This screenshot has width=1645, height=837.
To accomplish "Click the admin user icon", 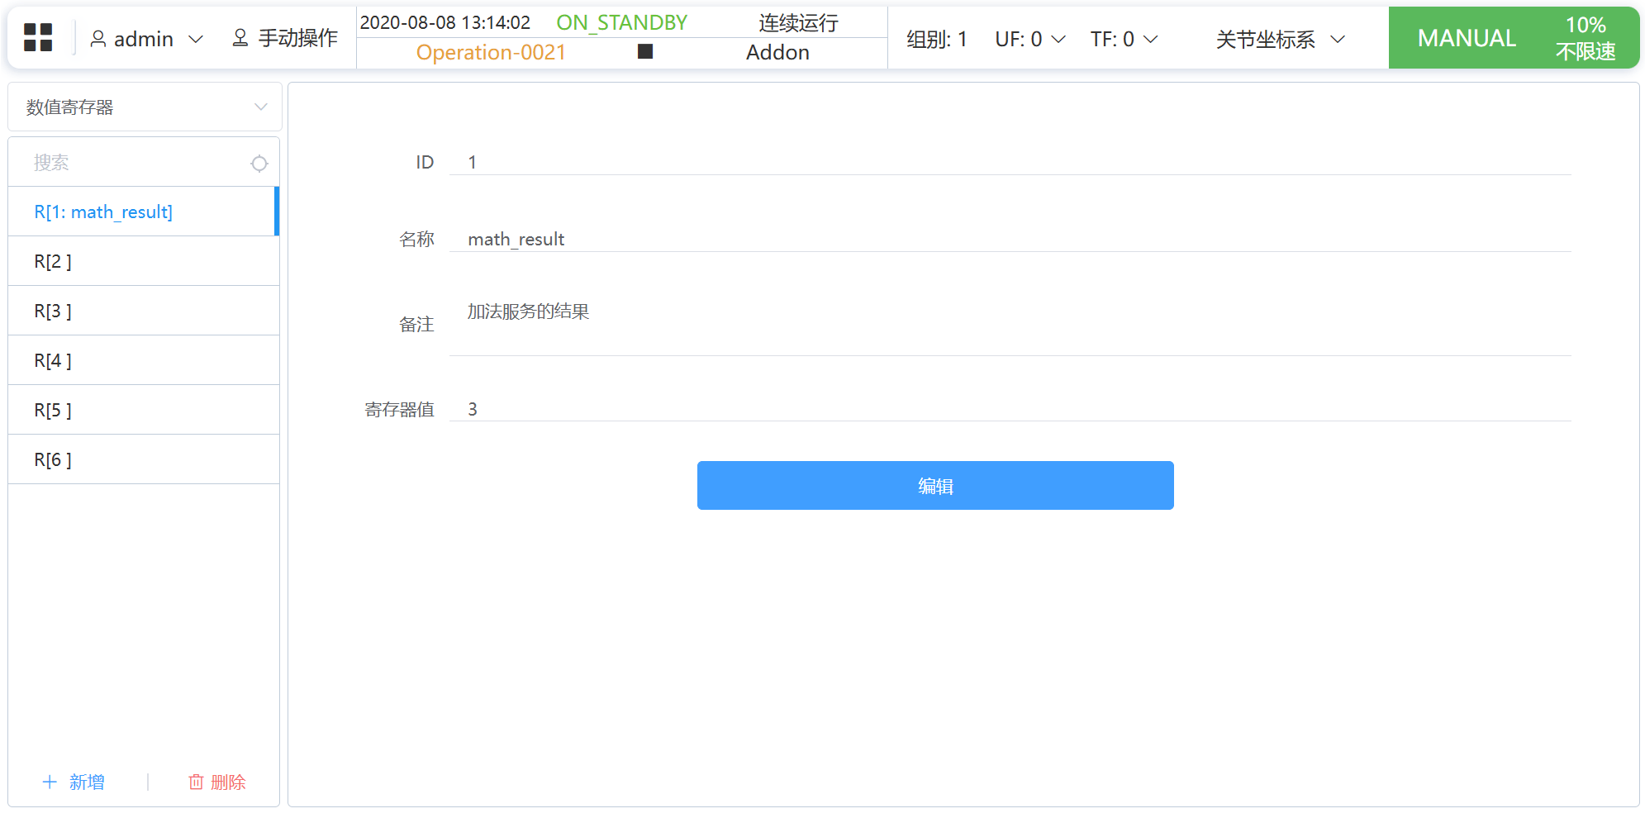I will click(x=98, y=39).
